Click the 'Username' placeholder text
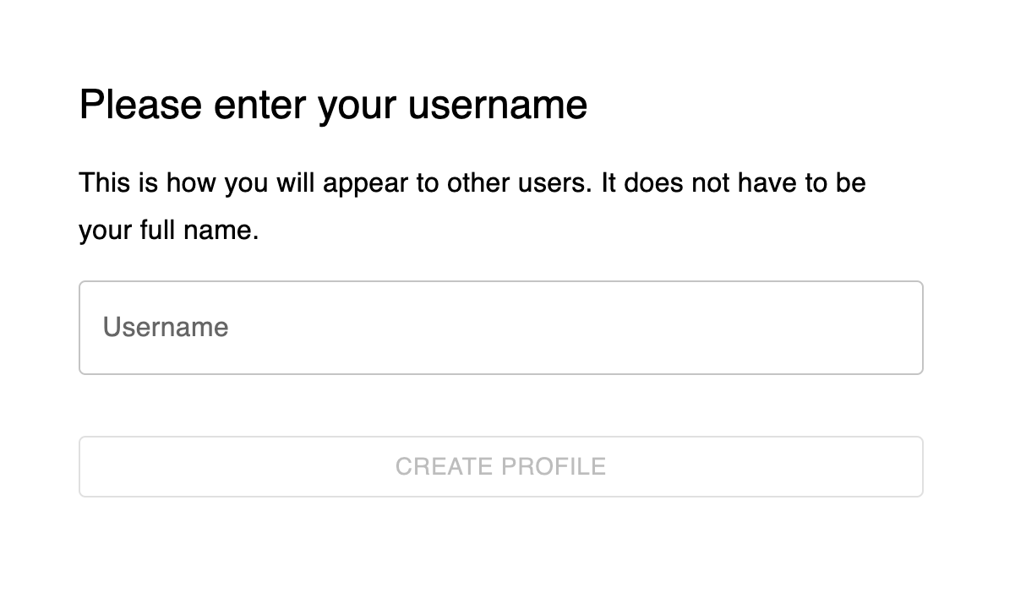 (x=166, y=327)
